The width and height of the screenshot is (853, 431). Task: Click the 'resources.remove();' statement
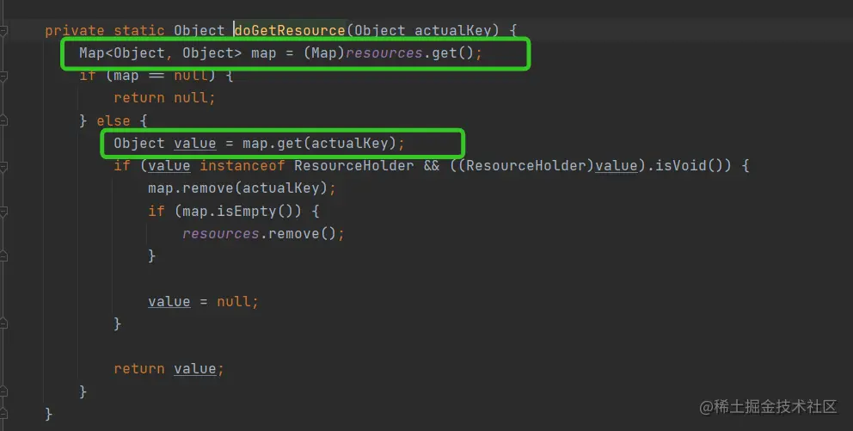pyautogui.click(x=263, y=234)
